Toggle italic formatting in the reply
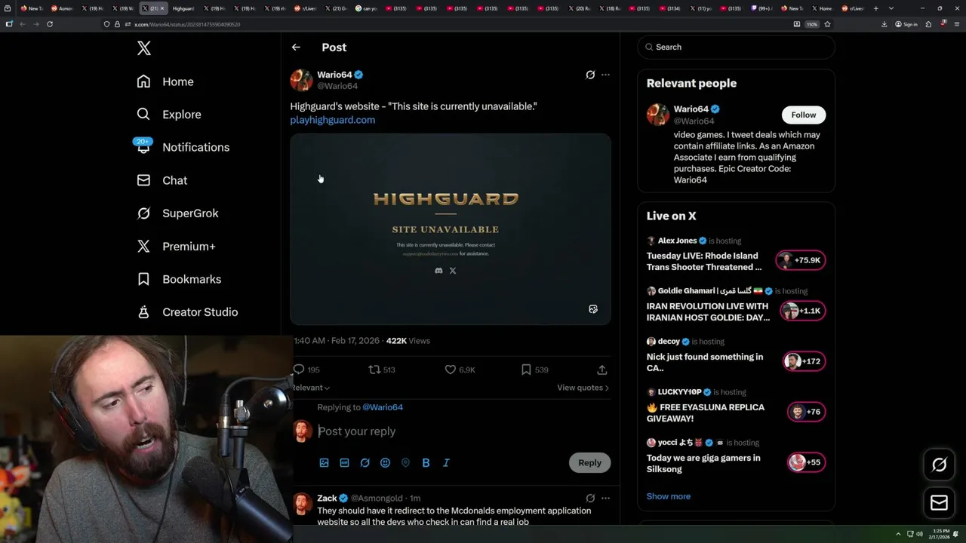This screenshot has width=966, height=543. tap(446, 462)
